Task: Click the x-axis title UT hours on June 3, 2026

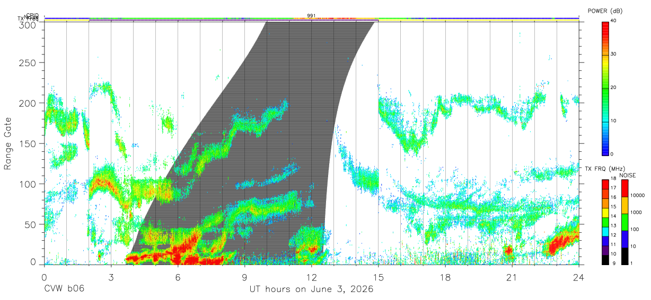Action: pyautogui.click(x=312, y=289)
